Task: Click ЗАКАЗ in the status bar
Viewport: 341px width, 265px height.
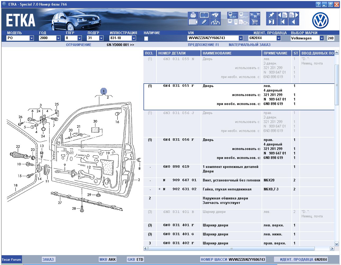Action: (48, 259)
